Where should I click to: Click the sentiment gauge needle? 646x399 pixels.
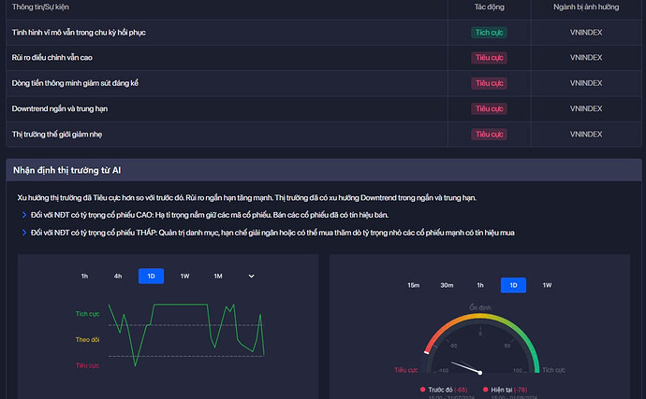pos(465,366)
